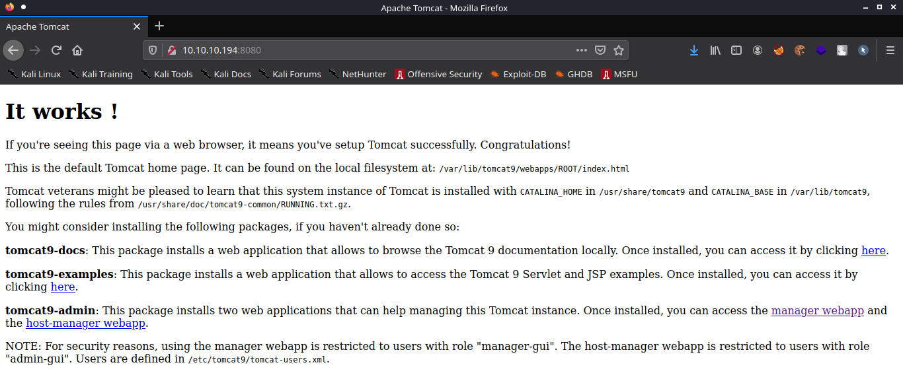Image resolution: width=903 pixels, height=379 pixels.
Task: Open the Exploit-DB bookmark
Action: 518,74
